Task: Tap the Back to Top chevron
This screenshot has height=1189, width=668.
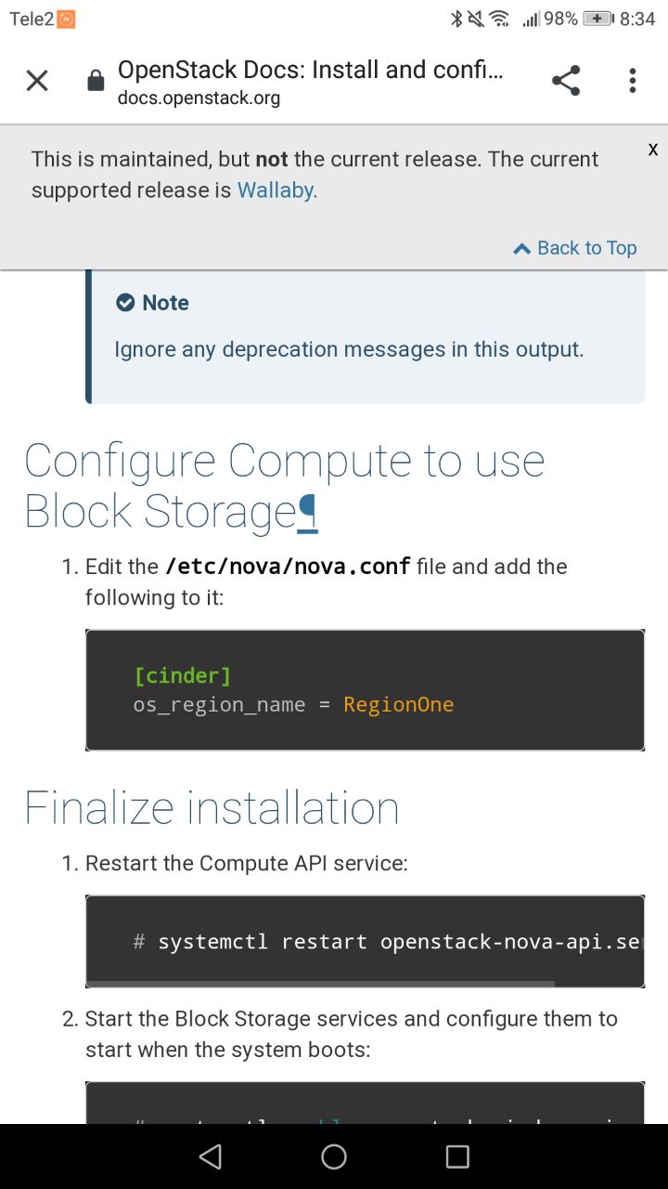Action: point(521,248)
